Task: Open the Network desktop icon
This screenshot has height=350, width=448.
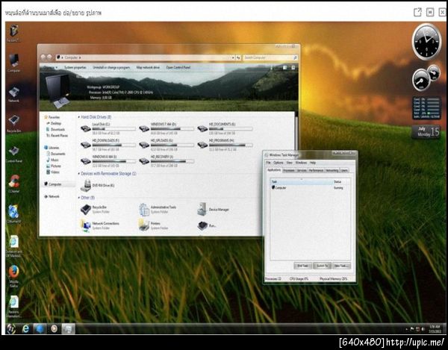Action: [x=13, y=93]
